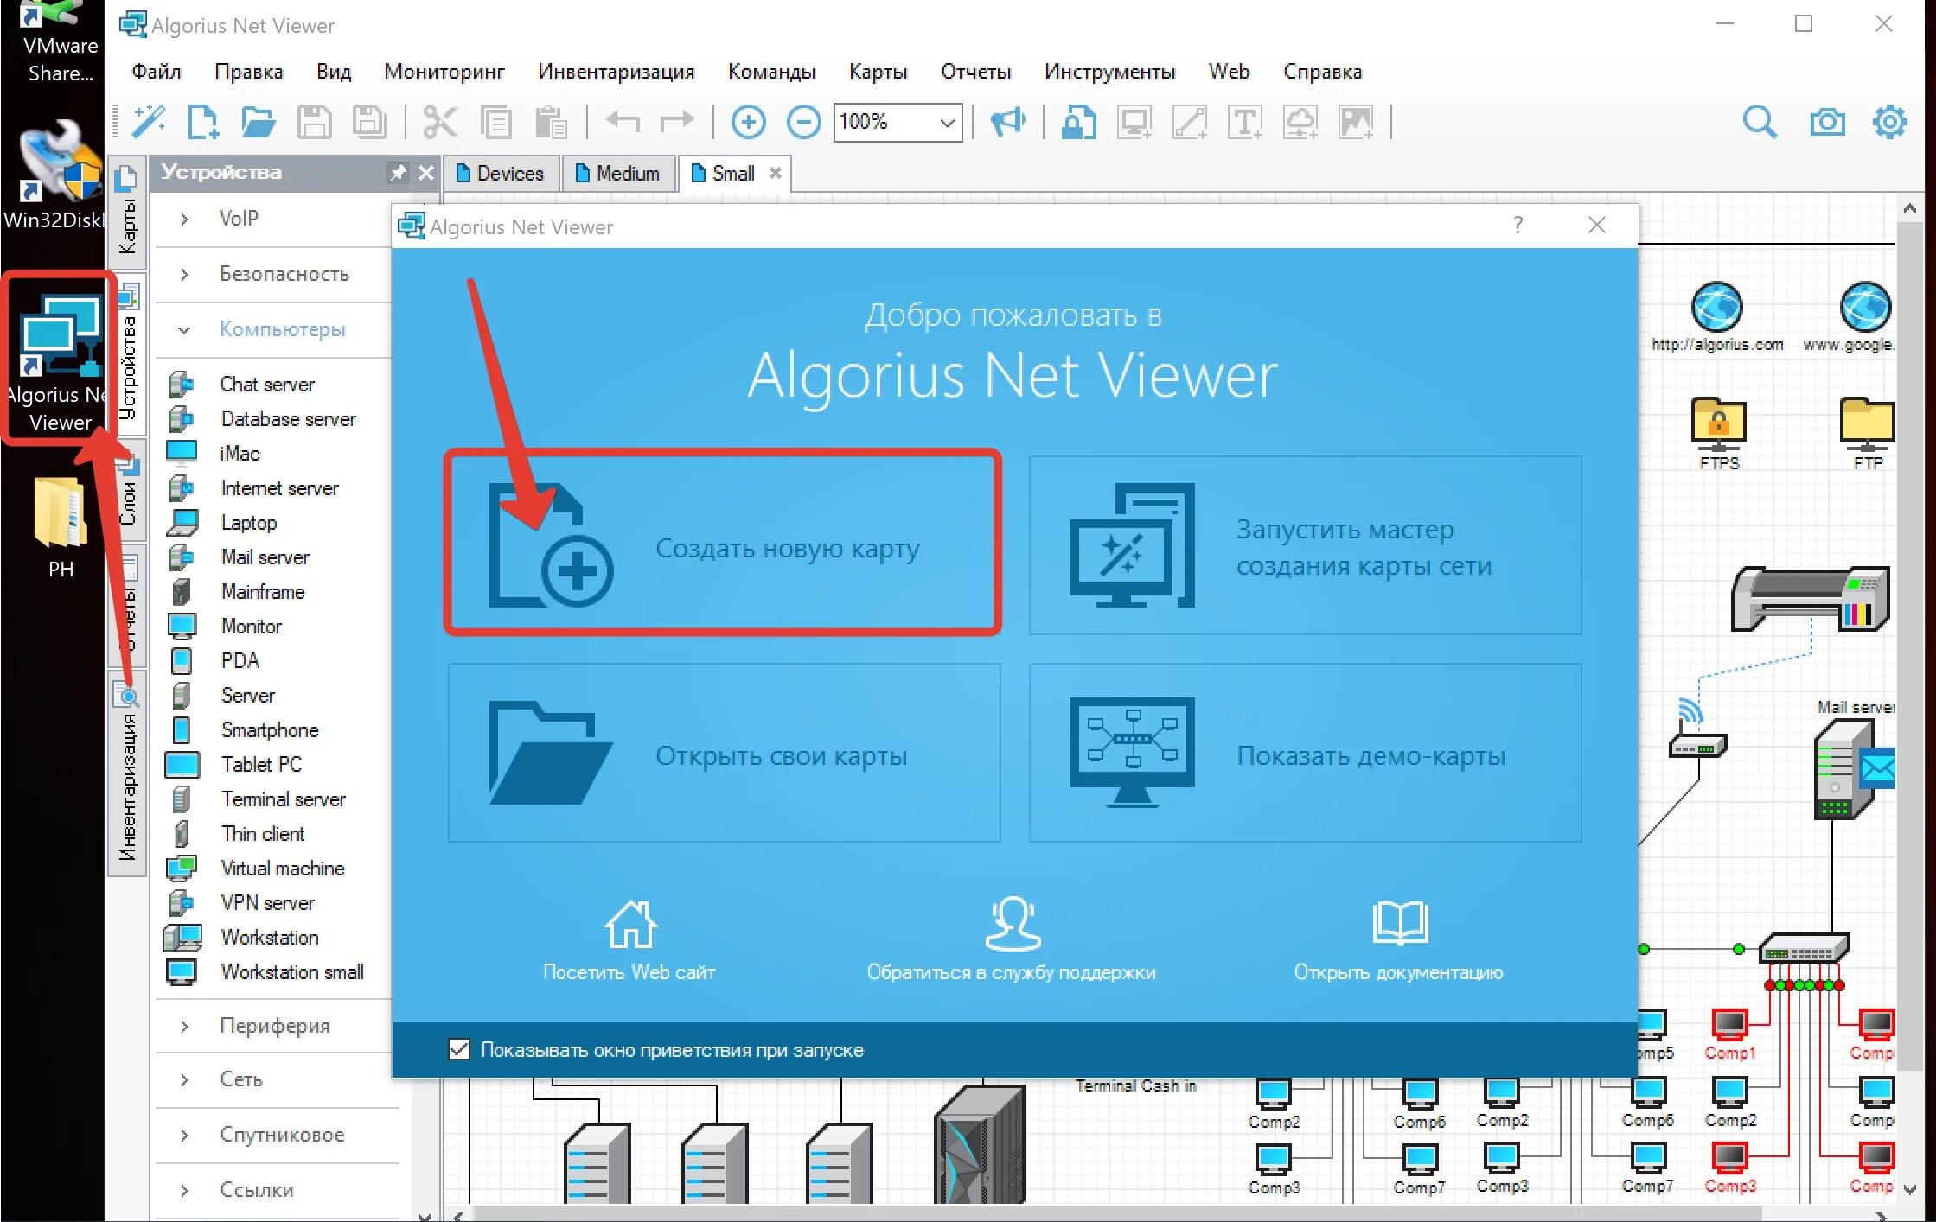This screenshot has width=1936, height=1222.
Task: Cut selection with the scissors icon
Action: coord(439,122)
